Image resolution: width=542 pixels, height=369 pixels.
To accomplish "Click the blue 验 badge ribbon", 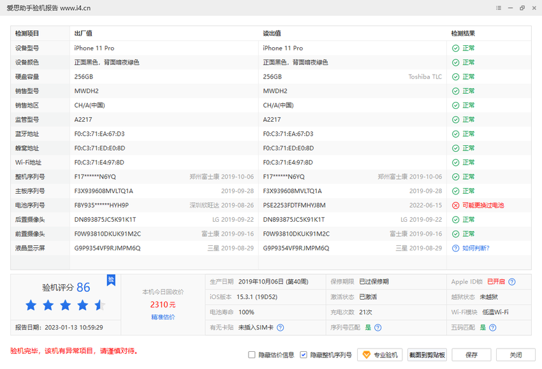I will [111, 280].
